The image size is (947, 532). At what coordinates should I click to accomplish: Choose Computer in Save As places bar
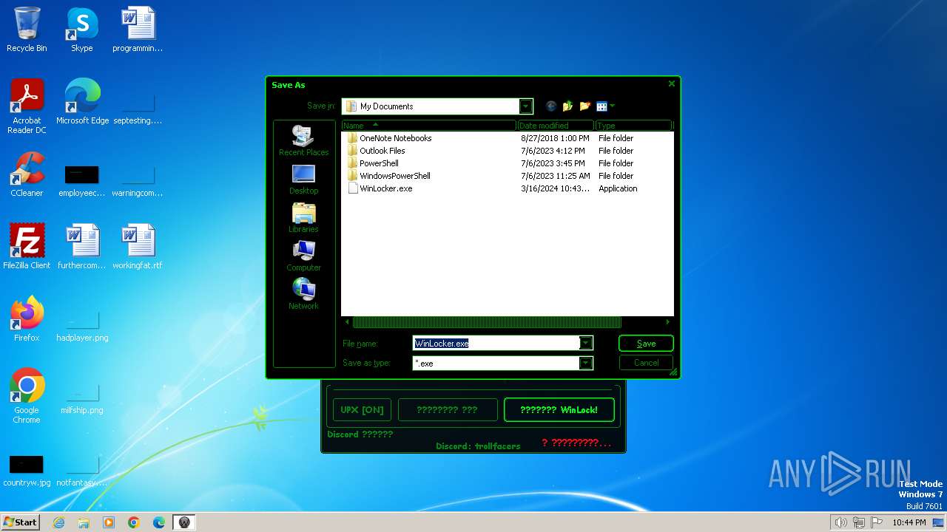pyautogui.click(x=303, y=256)
